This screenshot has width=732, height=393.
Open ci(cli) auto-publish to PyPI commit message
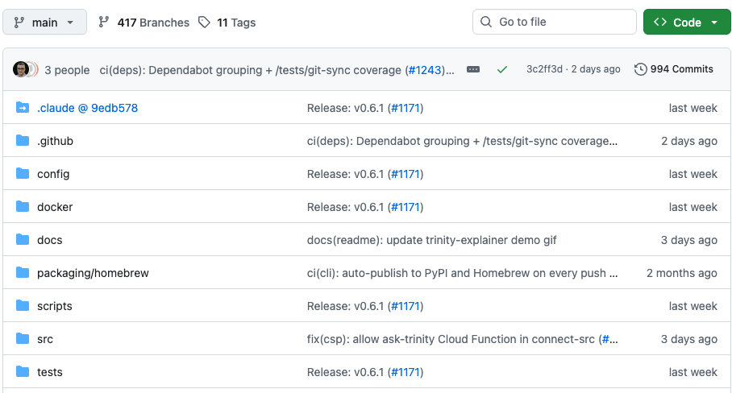[462, 273]
